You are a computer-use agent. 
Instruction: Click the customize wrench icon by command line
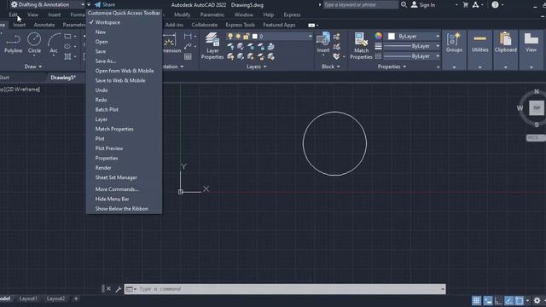(x=118, y=289)
